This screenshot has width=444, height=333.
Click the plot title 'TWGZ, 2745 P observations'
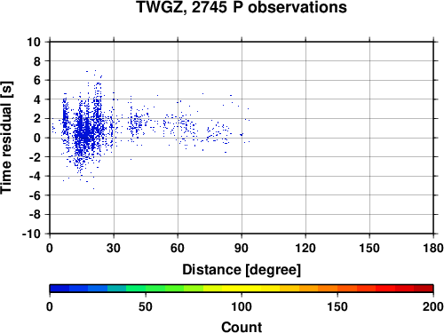coord(242,7)
